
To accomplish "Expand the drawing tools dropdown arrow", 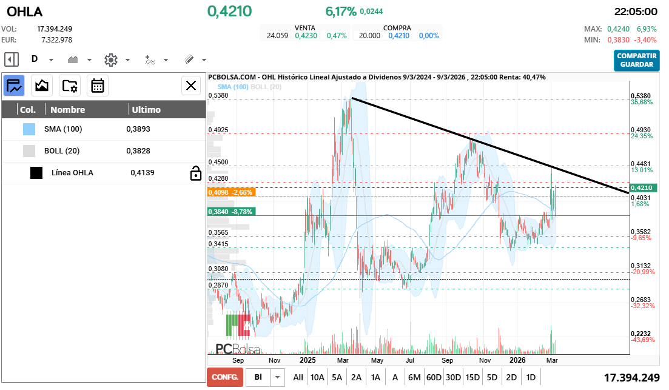I will 204,60.
